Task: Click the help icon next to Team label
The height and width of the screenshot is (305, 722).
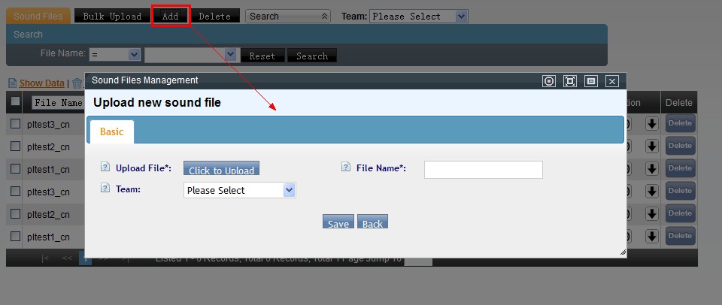Action: click(x=105, y=189)
